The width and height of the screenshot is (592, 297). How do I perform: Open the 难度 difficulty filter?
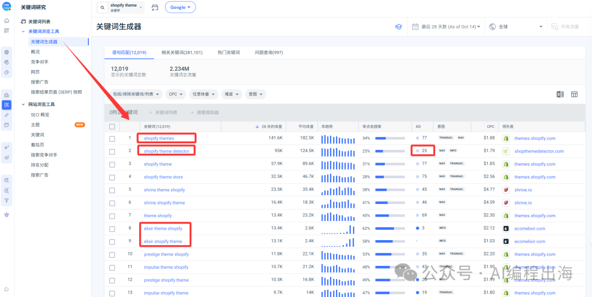tap(232, 94)
